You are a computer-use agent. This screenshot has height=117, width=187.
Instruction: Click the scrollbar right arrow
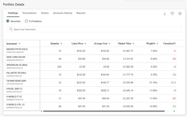(174, 111)
